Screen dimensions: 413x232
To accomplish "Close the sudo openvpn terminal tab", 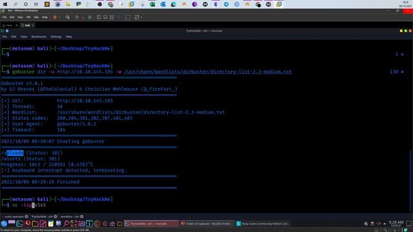I will (26, 217).
